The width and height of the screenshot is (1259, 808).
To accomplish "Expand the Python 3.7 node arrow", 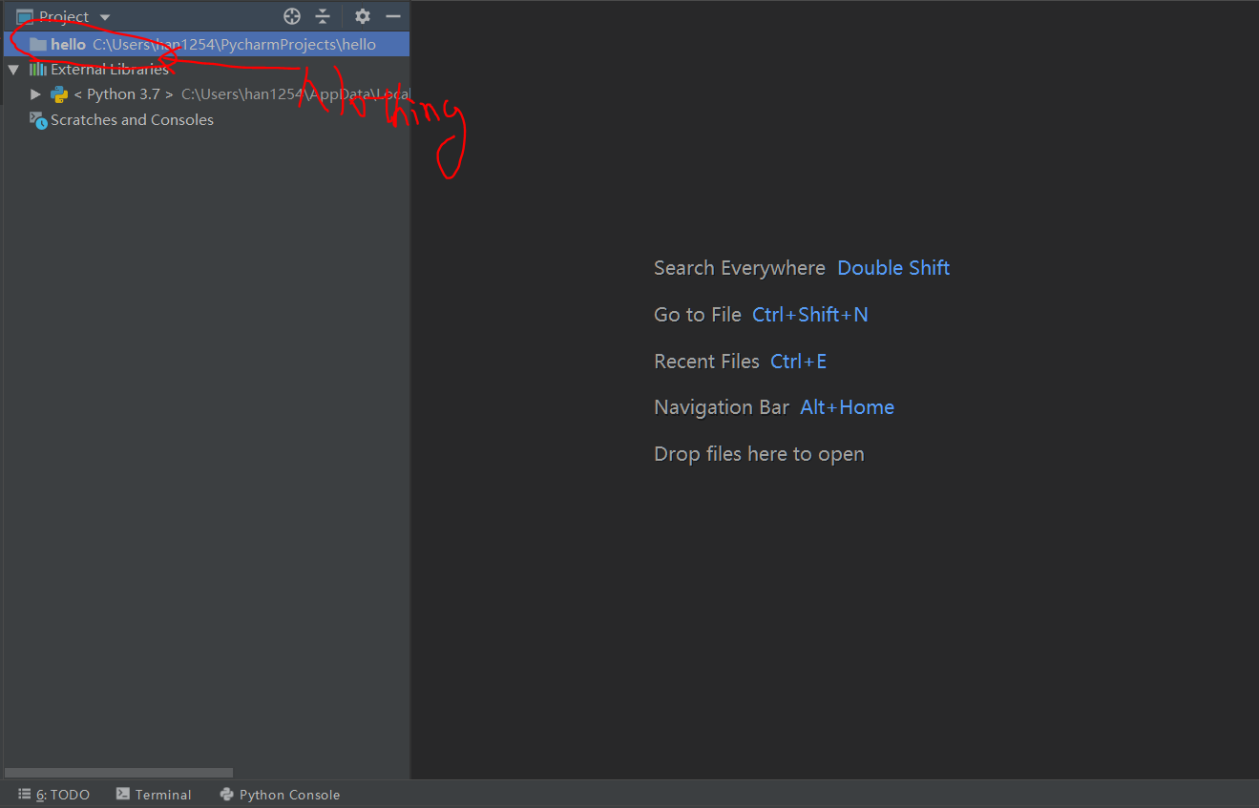I will 35,94.
